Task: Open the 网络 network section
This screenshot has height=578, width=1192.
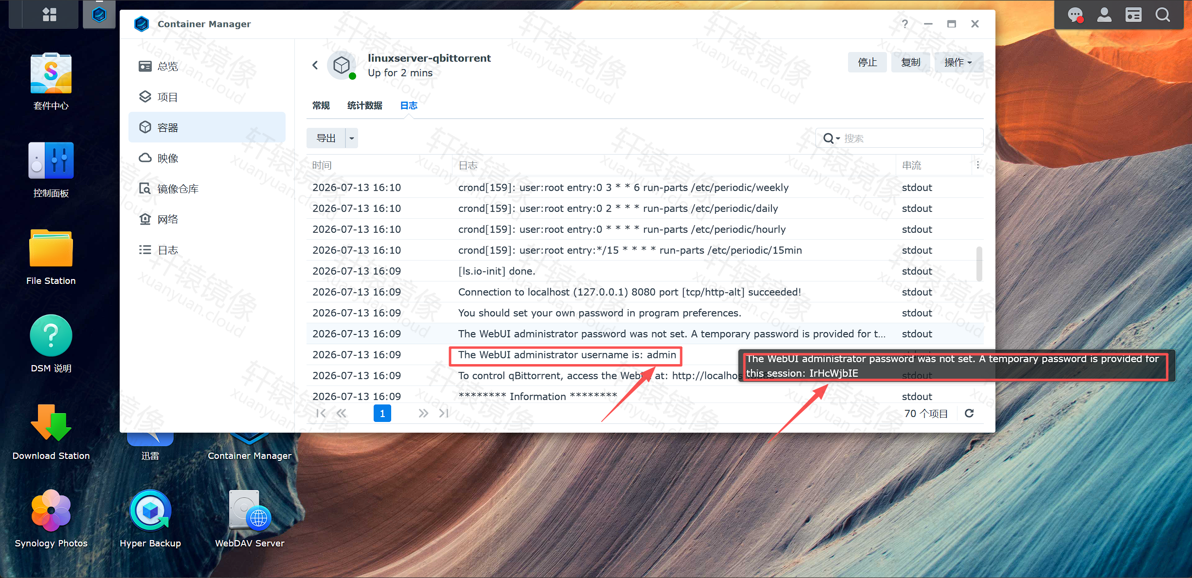Action: point(207,219)
